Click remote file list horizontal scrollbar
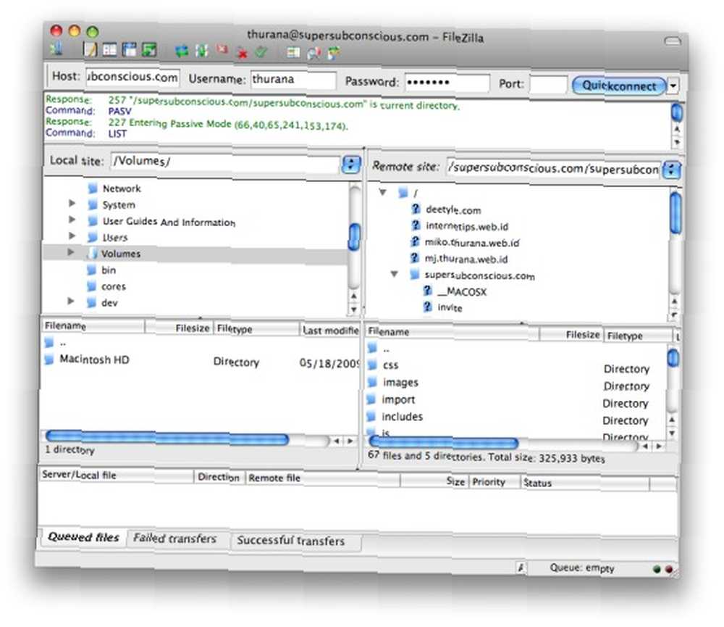This screenshot has height=627, width=724. pyautogui.click(x=443, y=442)
